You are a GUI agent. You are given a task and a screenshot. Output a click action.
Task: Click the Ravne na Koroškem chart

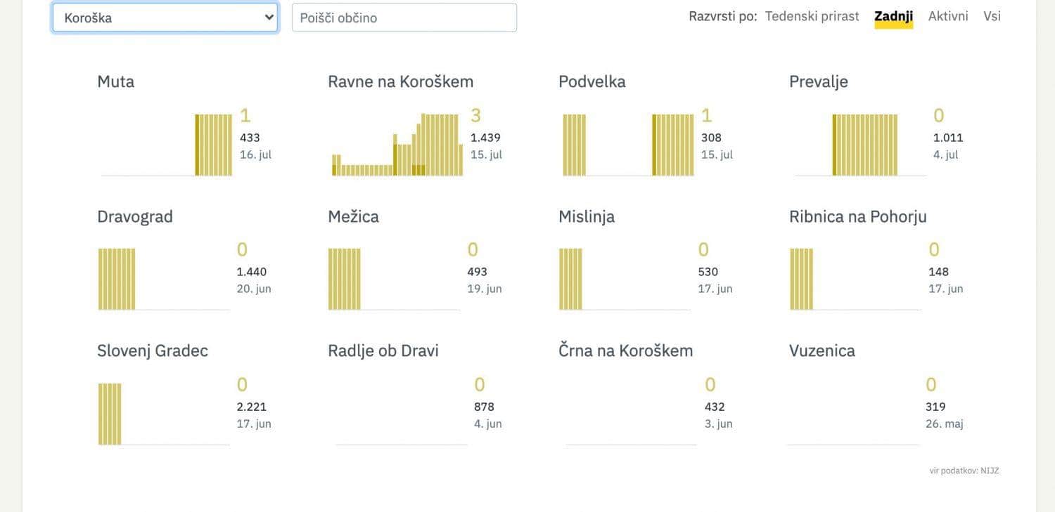(x=397, y=144)
